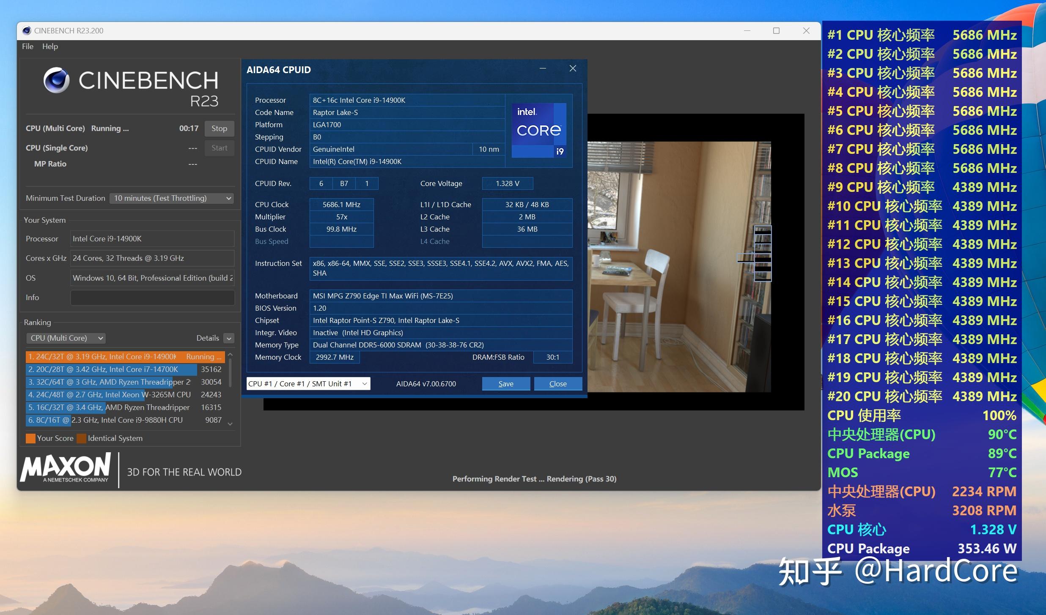Viewport: 1046px width, 615px height.
Task: Click the MOS 77°C overlay row
Action: (922, 472)
